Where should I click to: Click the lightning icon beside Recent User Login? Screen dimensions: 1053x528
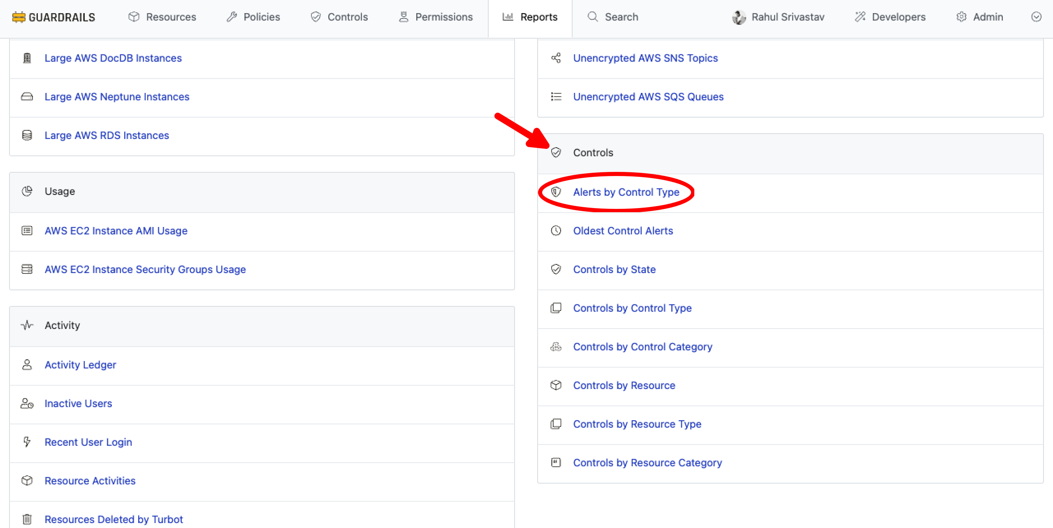[x=27, y=442]
